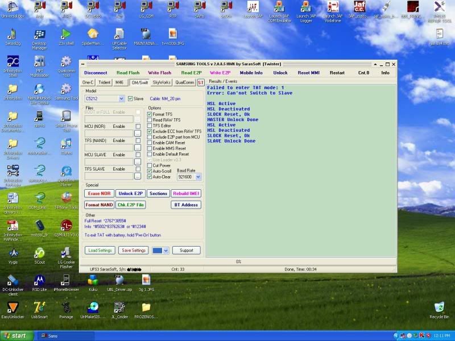Image resolution: width=455 pixels, height=341 pixels.
Task: Open Samsung Tool desktop icon
Action: pos(66,92)
